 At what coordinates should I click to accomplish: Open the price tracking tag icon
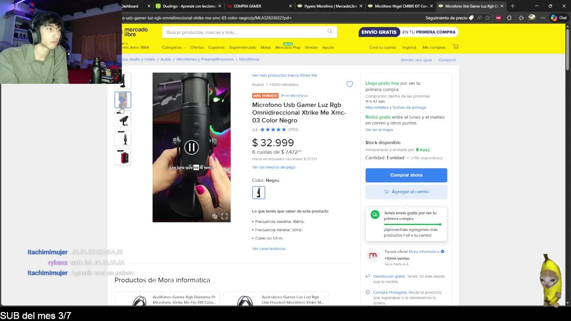pos(471,18)
